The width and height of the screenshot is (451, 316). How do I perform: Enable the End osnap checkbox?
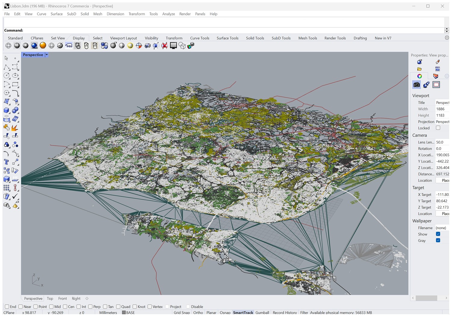tap(7, 307)
